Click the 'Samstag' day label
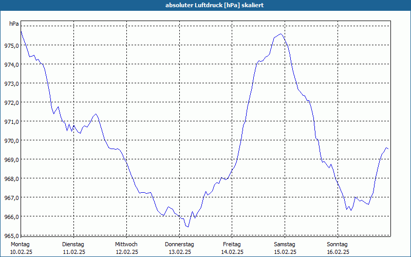This screenshot has width=411, height=257. click(285, 245)
